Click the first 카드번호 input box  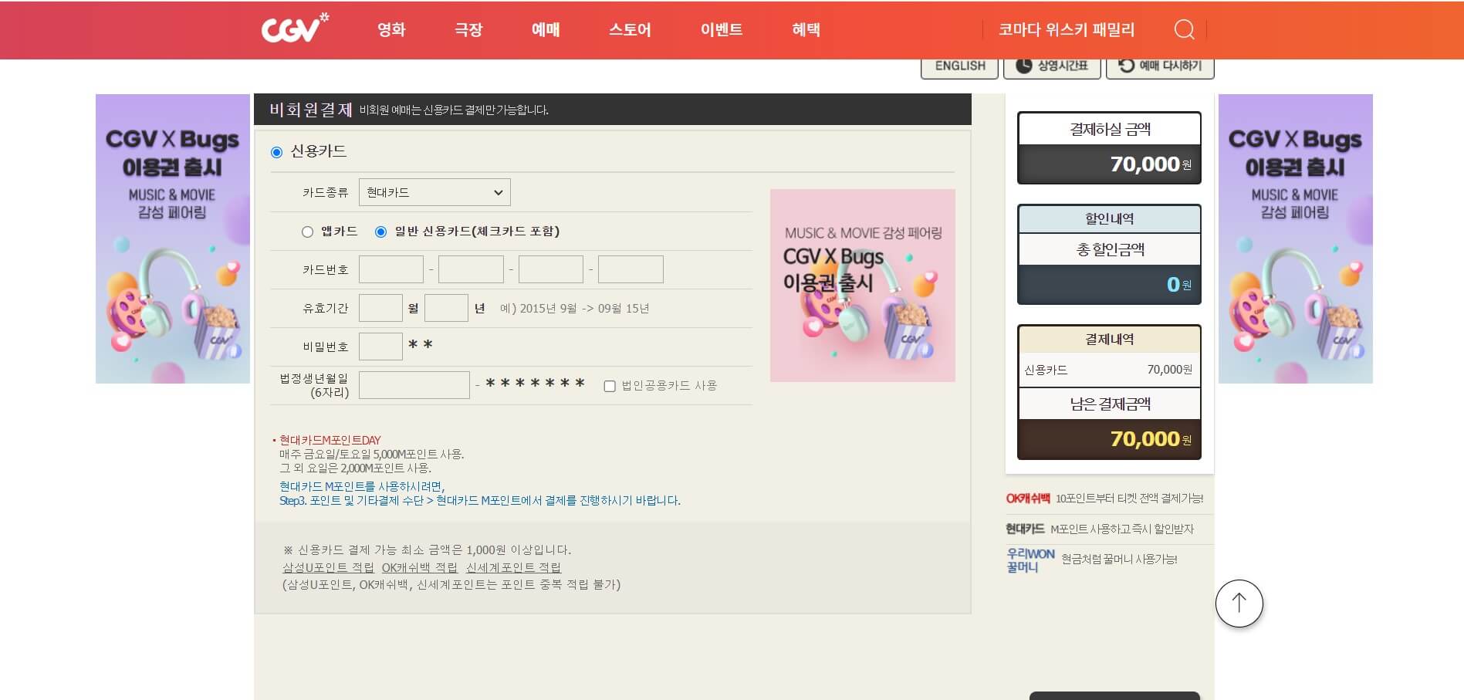(x=391, y=269)
